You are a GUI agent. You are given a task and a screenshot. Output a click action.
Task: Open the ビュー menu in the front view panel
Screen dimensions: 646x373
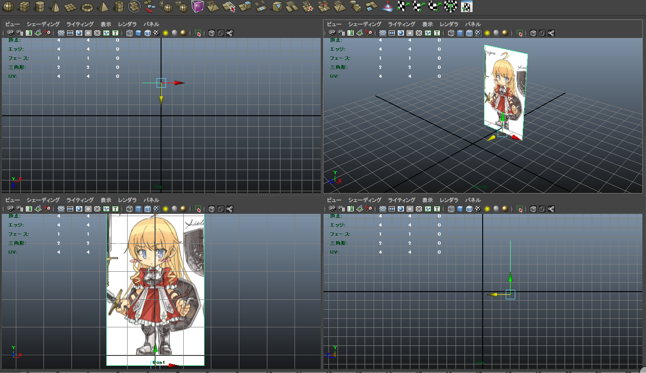point(13,200)
